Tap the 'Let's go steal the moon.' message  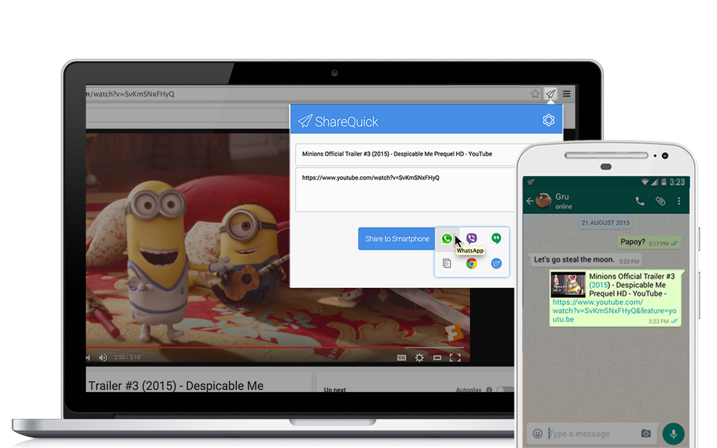(x=585, y=260)
